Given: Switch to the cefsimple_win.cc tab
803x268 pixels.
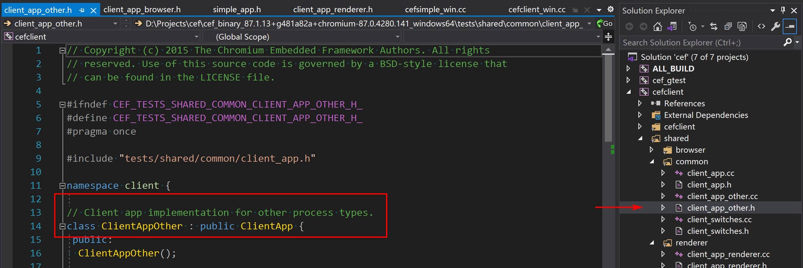Looking at the screenshot, I should pyautogui.click(x=435, y=10).
